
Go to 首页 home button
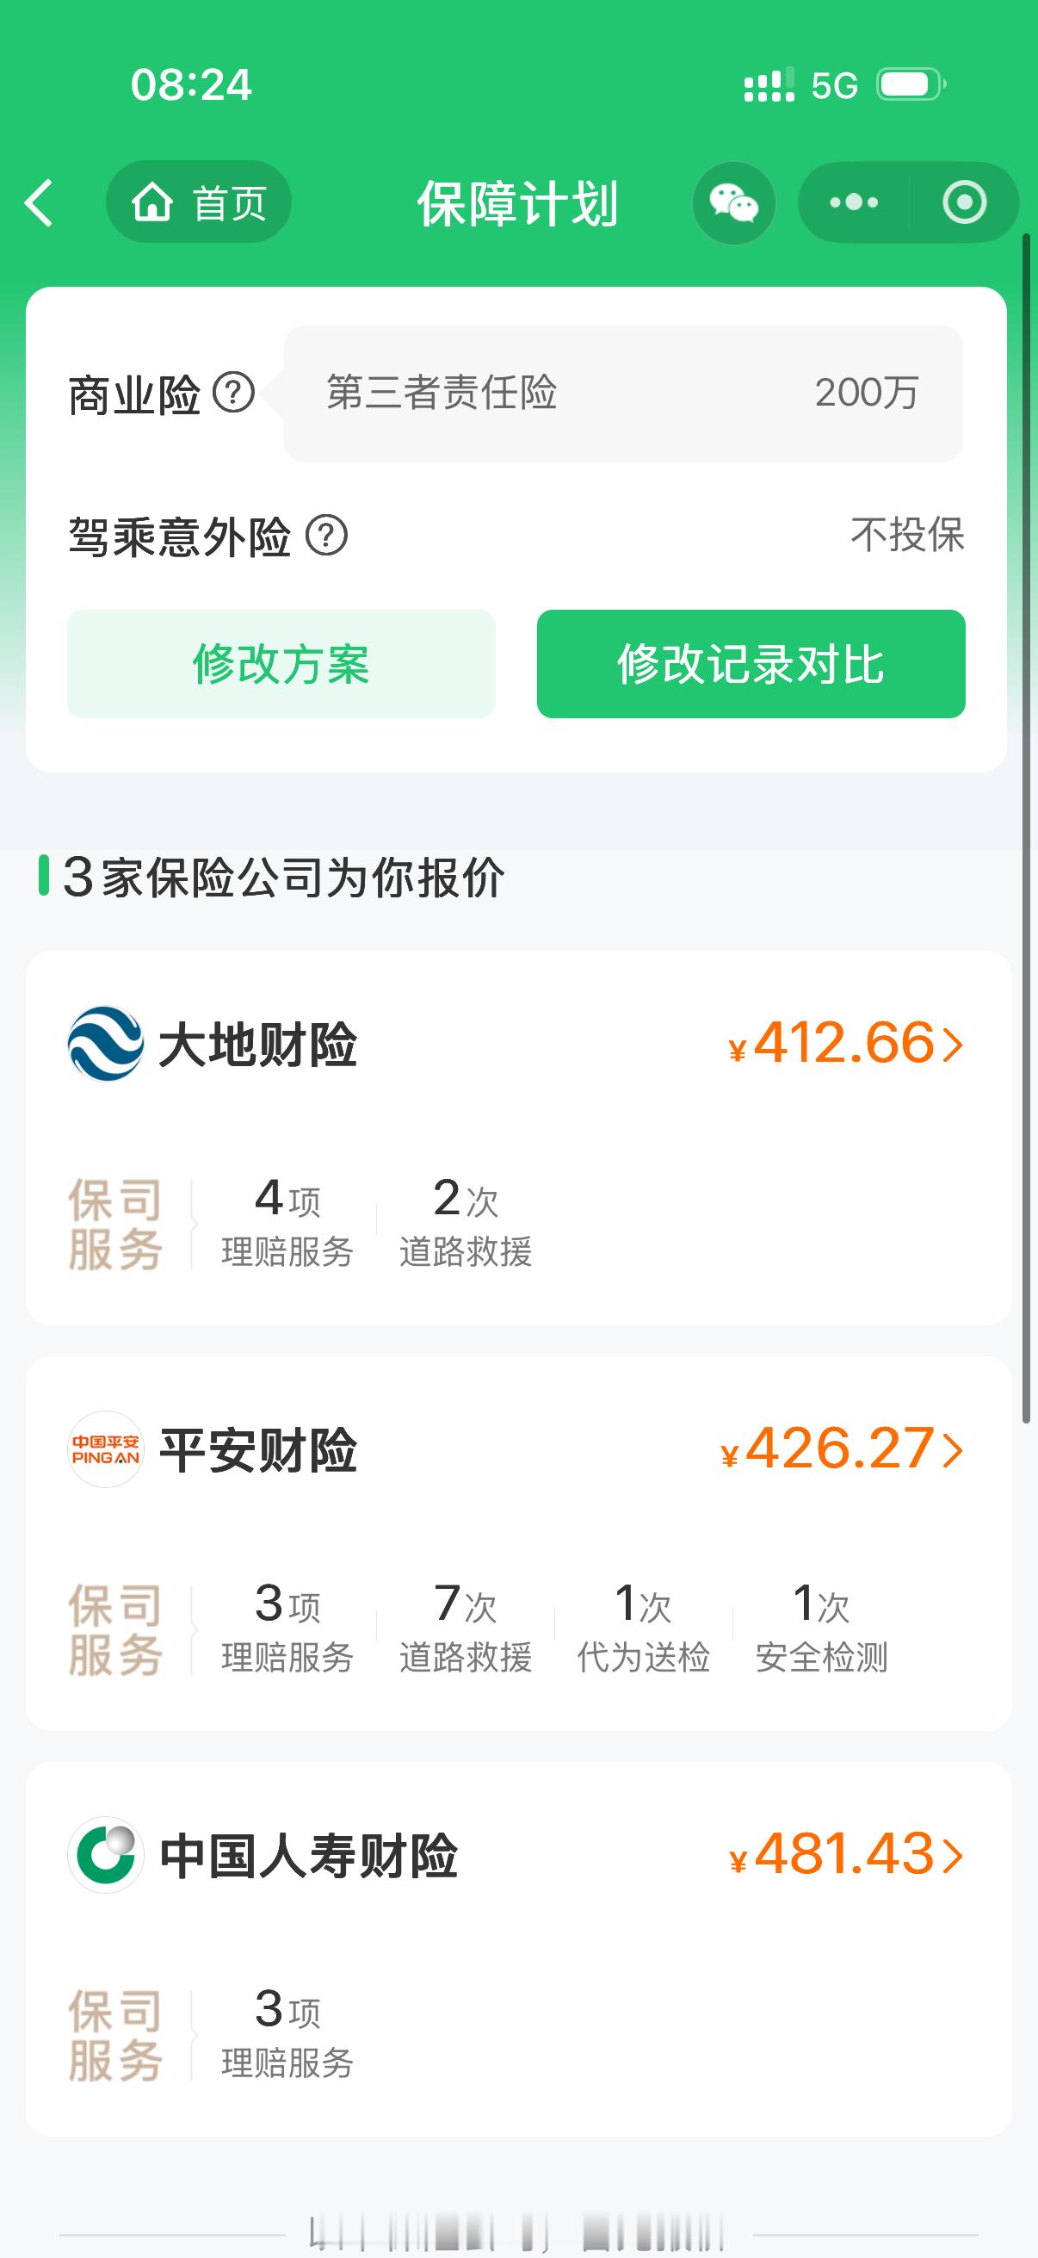point(199,202)
